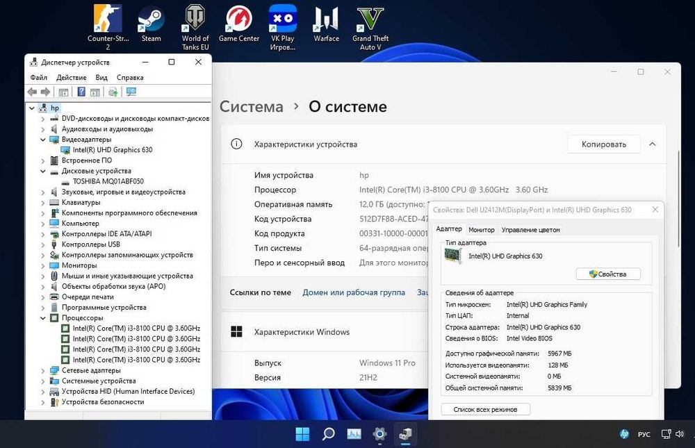Click the volume speaker icon in tray

(680, 434)
